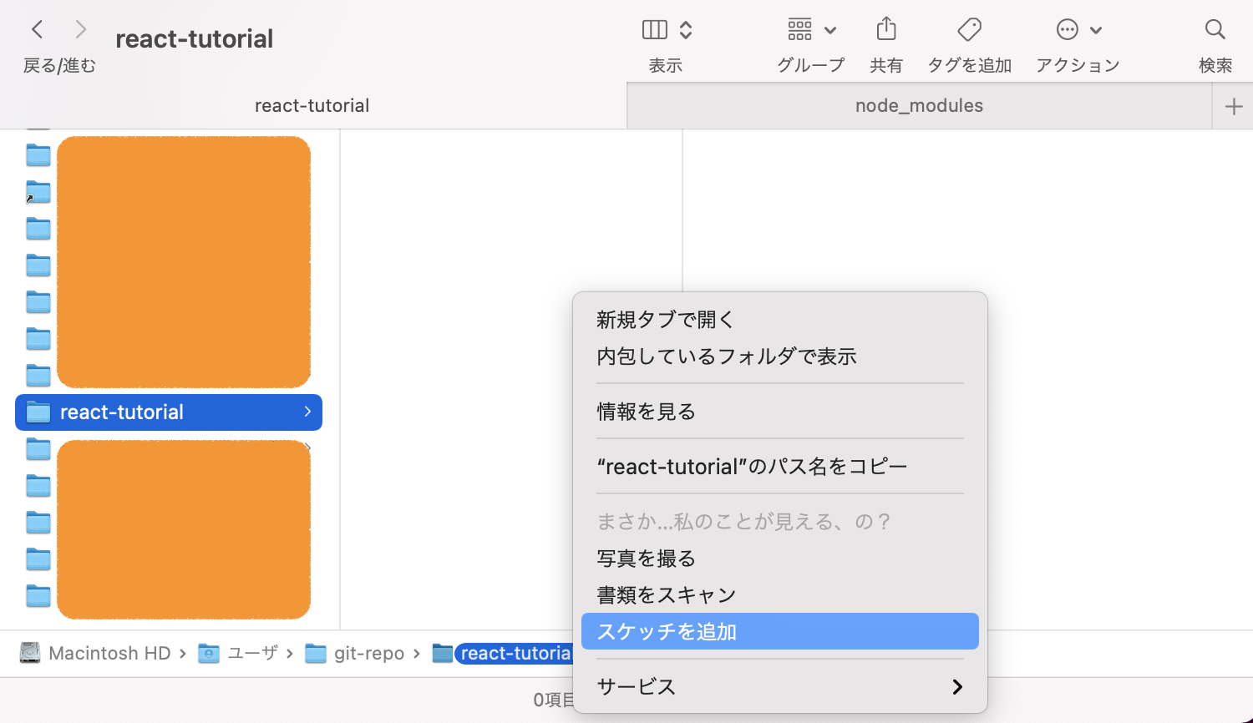Click the 検索 (search) magnifier icon
1253x723 pixels.
pyautogui.click(x=1215, y=29)
